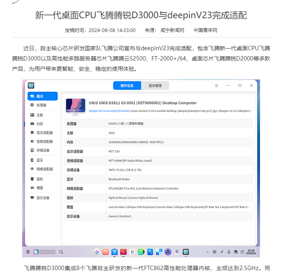Click the YMTC PC411-1TB-B storage value

coord(125,170)
